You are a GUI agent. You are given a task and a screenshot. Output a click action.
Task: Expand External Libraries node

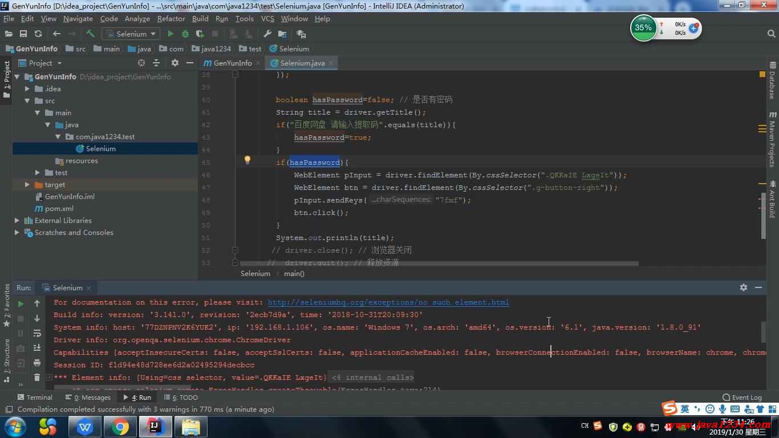pyautogui.click(x=17, y=220)
